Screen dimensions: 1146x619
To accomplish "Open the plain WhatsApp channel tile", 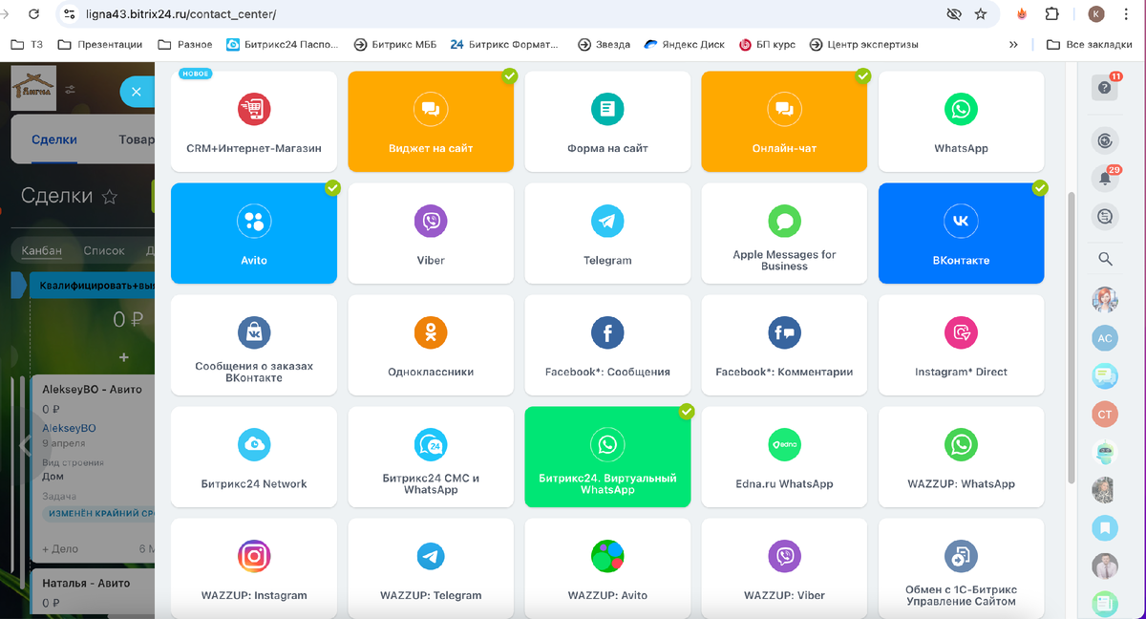I will tap(961, 121).
